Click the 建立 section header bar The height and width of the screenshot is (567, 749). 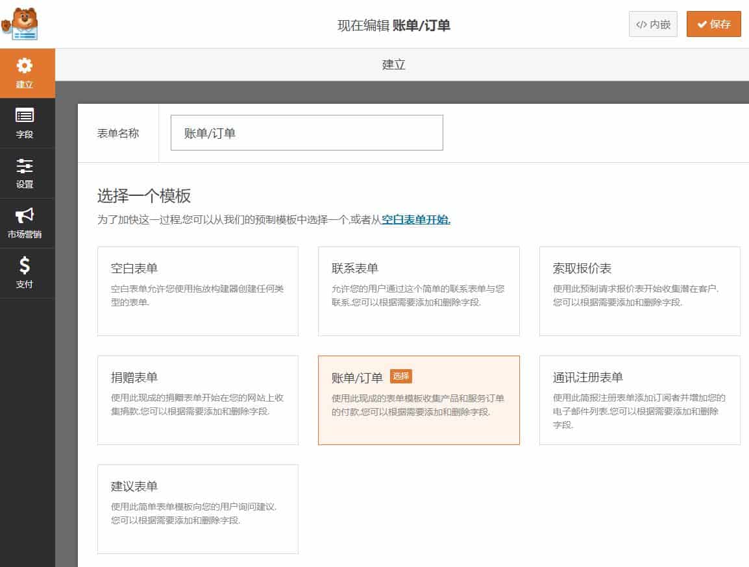[x=402, y=64]
